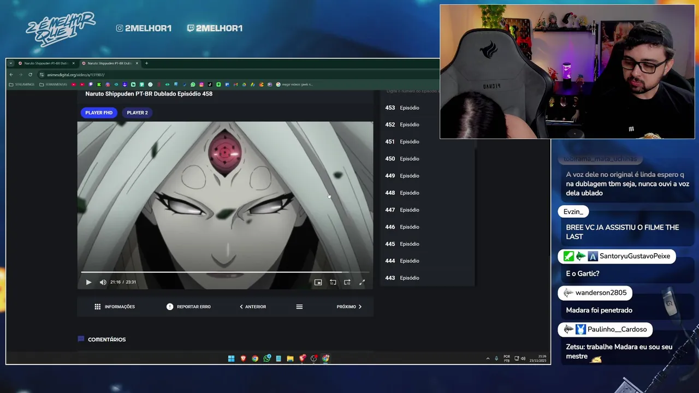Click the Paulinho__Cardoso chat username
The width and height of the screenshot is (699, 393).
pos(617,329)
